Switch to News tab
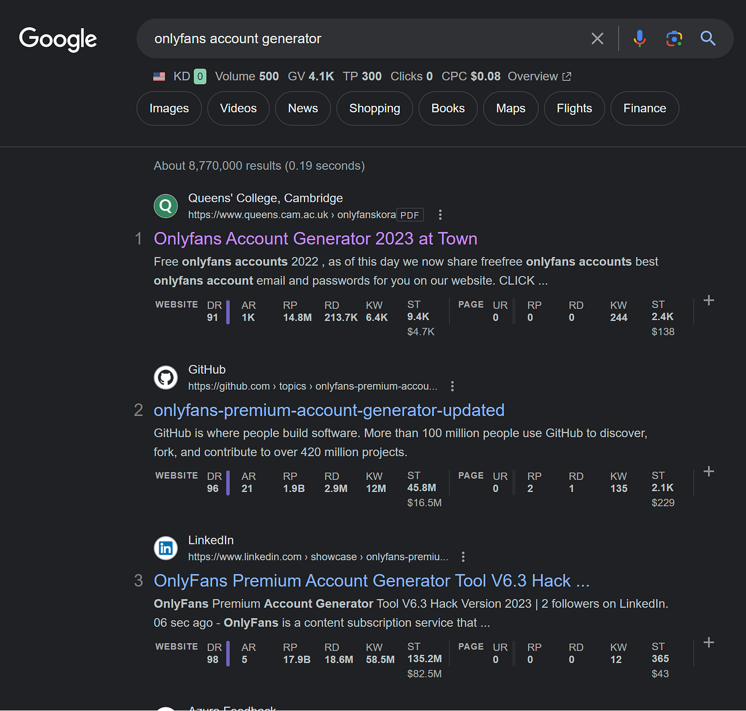 tap(303, 109)
